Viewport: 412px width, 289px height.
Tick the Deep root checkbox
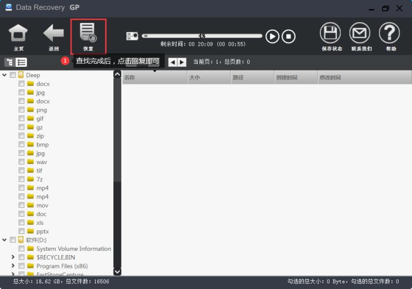(12, 75)
